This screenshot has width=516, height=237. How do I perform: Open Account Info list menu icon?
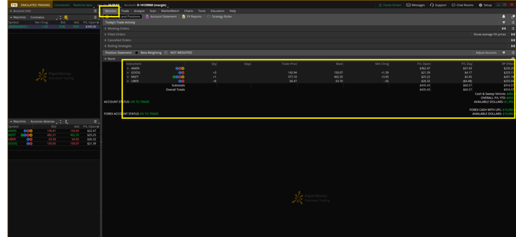click(95, 11)
